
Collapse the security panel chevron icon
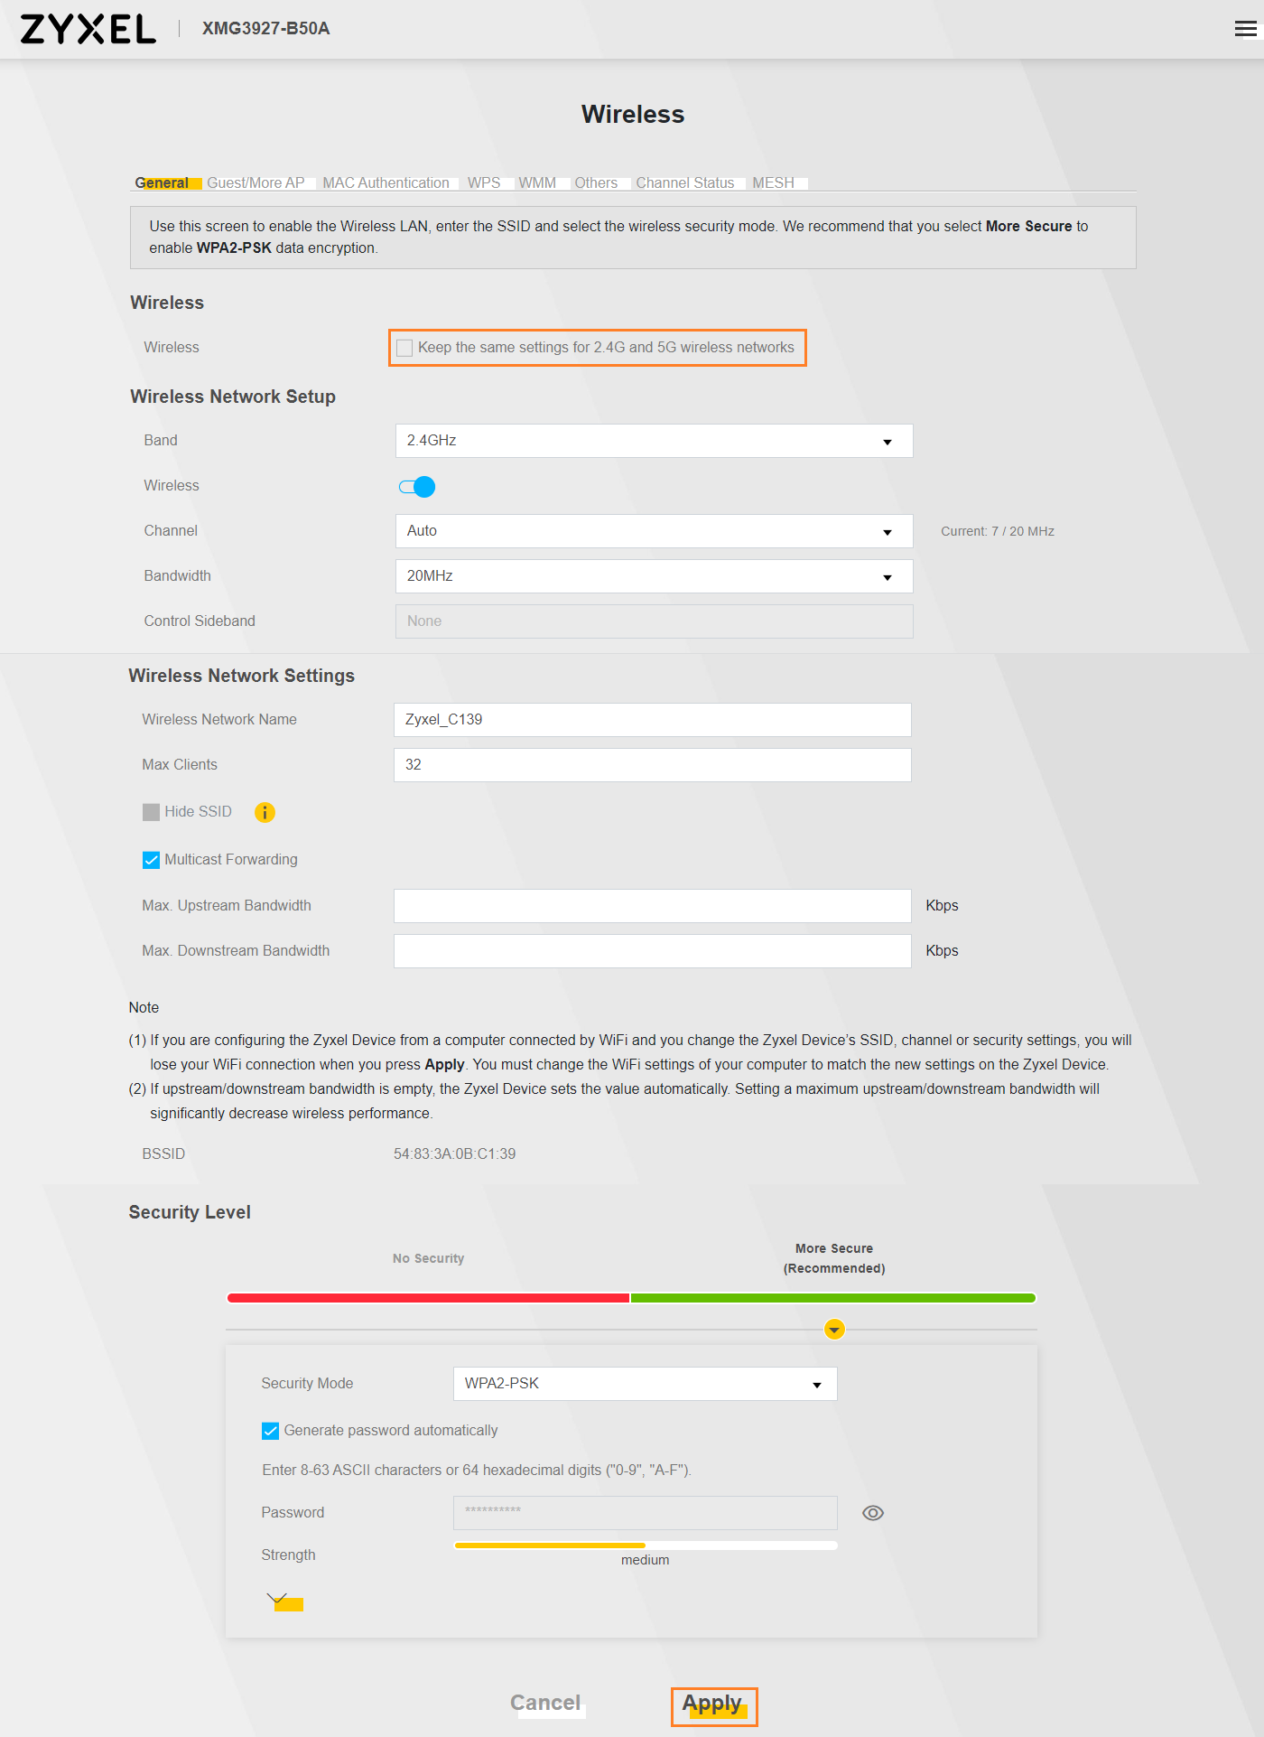click(x=278, y=1599)
